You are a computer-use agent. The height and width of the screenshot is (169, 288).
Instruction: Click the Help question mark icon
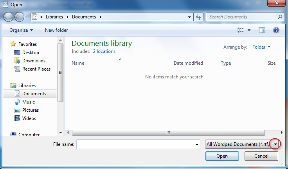[276, 30]
